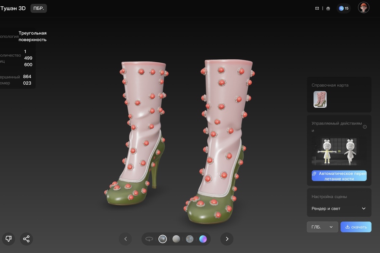This screenshot has height=253, width=380.
Task: Select the textured material preview sphere
Action: pos(163,239)
